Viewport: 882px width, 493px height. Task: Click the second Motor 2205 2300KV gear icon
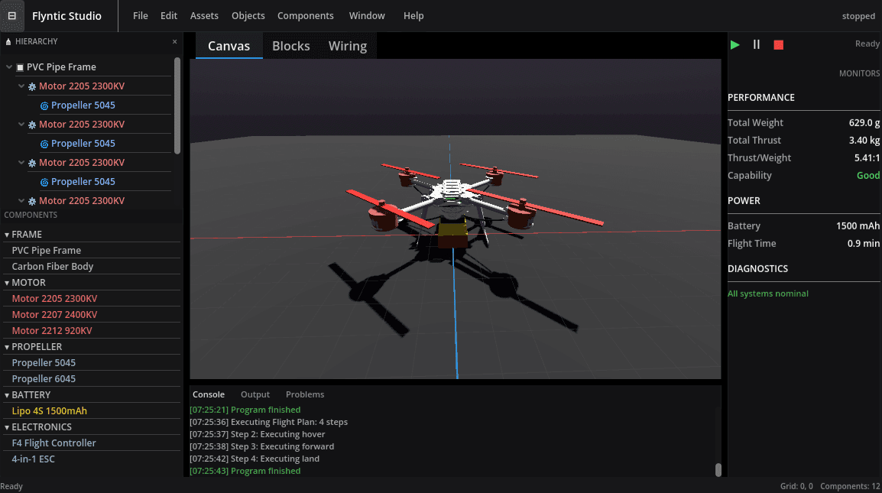pyautogui.click(x=32, y=125)
